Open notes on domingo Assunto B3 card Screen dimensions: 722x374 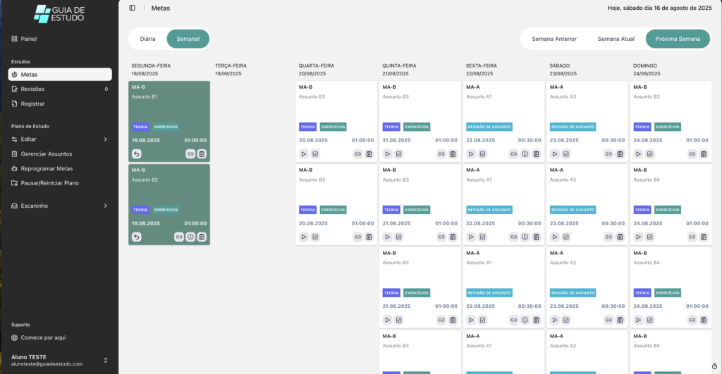[704, 154]
